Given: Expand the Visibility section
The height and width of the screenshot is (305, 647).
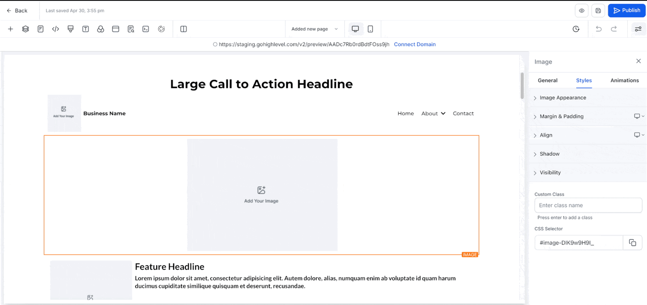Looking at the screenshot, I should click(x=588, y=173).
